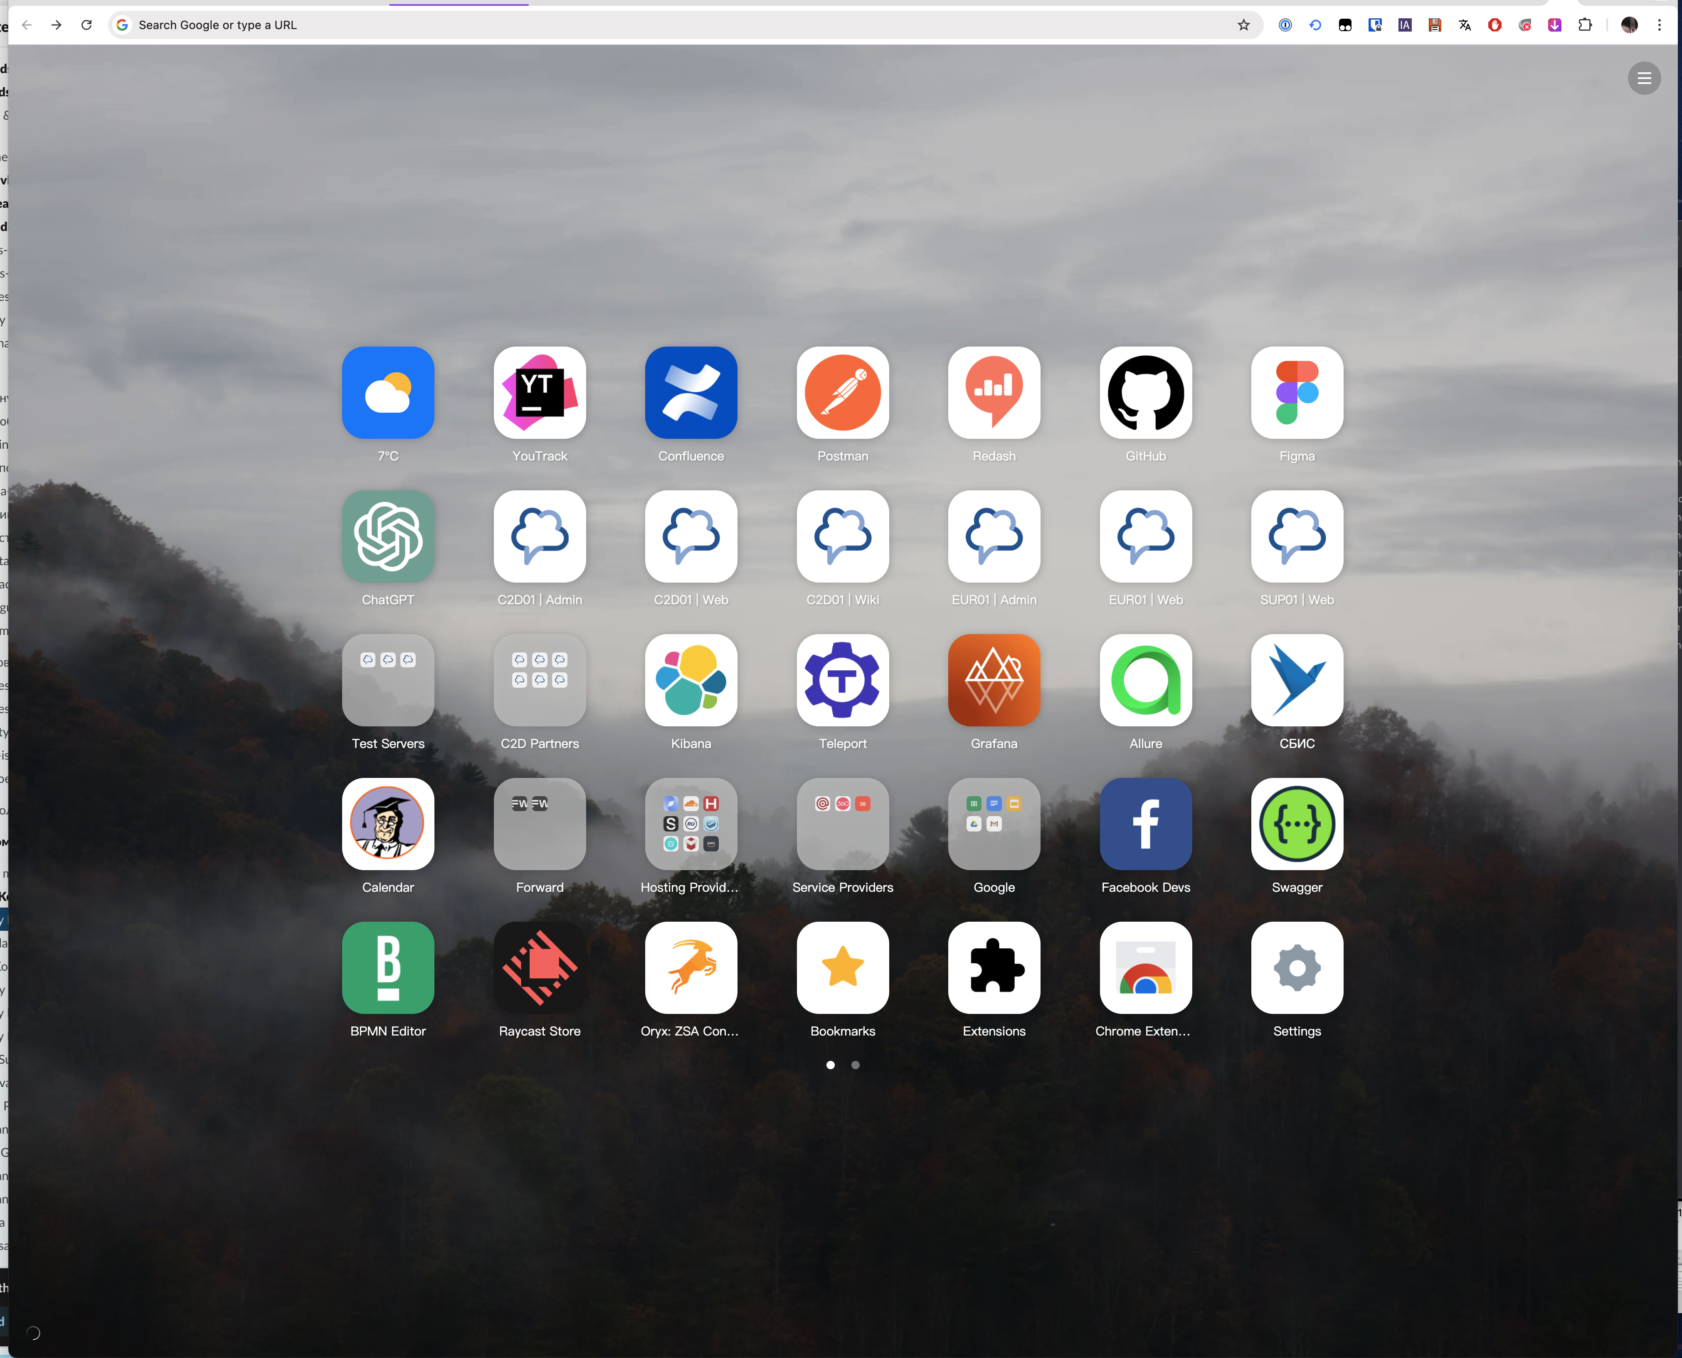Open the C2D01 | Wiki tile
Screen dimensions: 1682x1358
tap(842, 536)
